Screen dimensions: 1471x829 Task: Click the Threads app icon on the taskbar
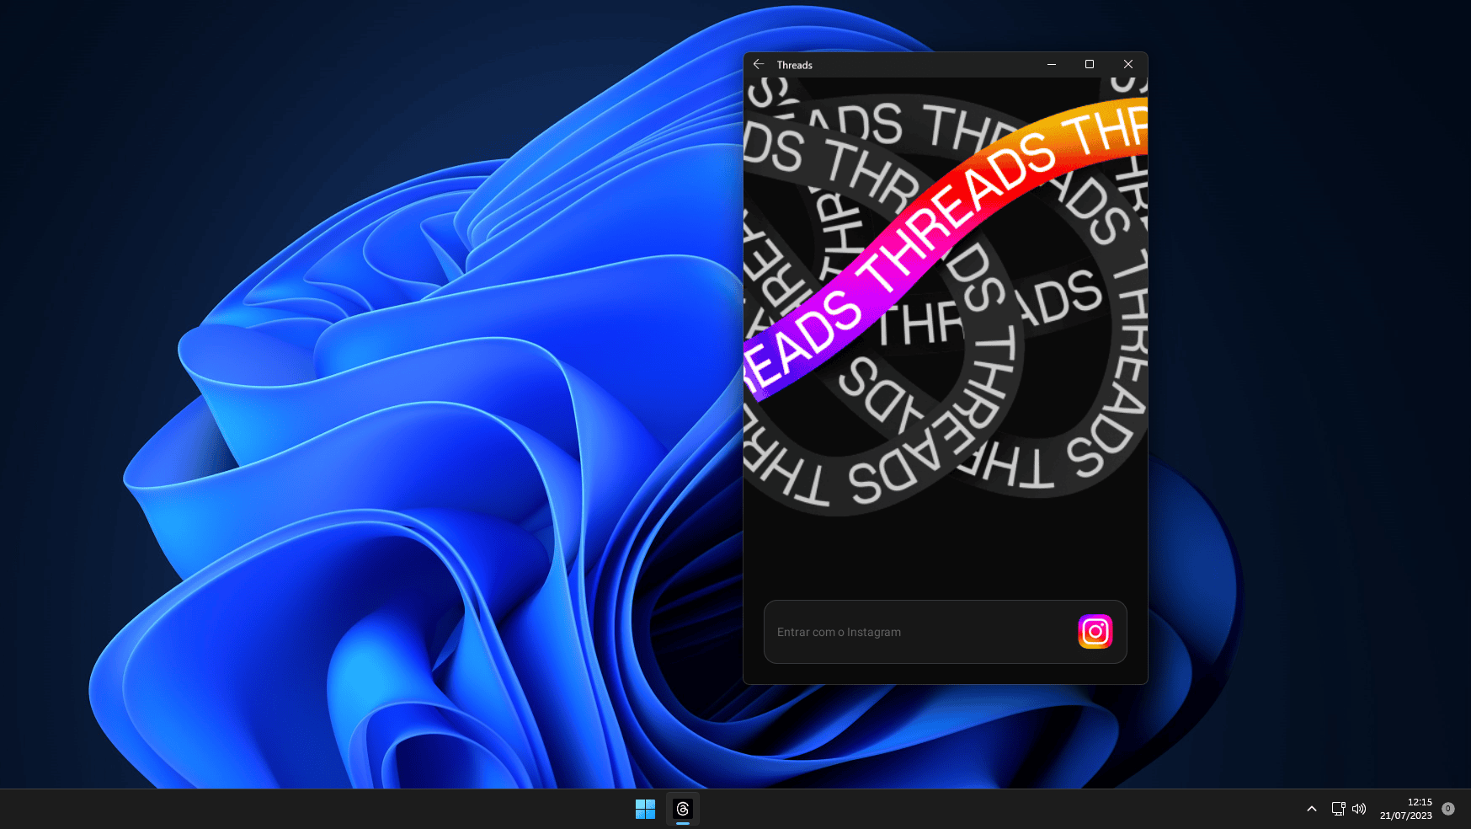(x=683, y=809)
